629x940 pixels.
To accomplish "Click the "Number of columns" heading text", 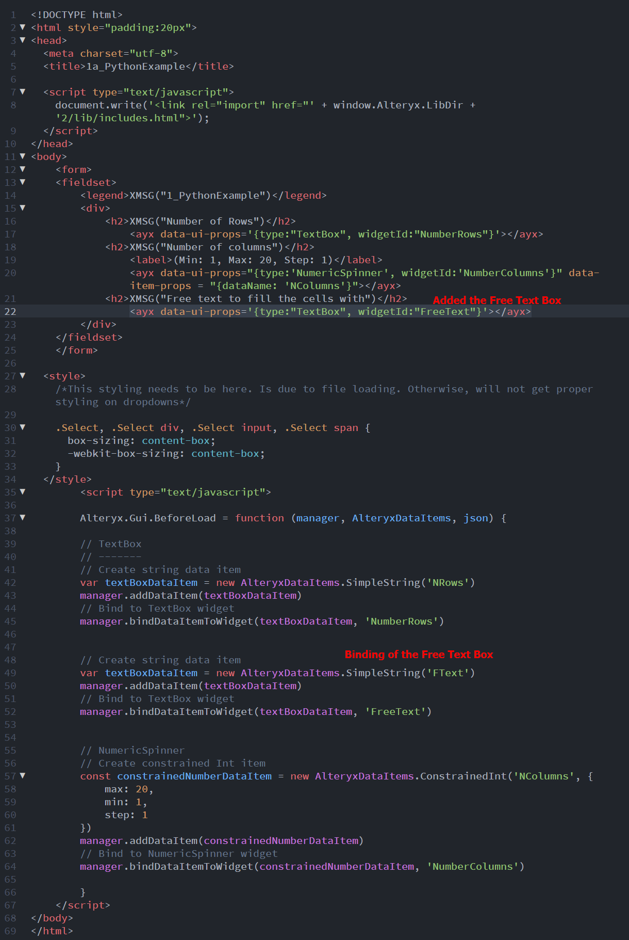I will coord(222,247).
